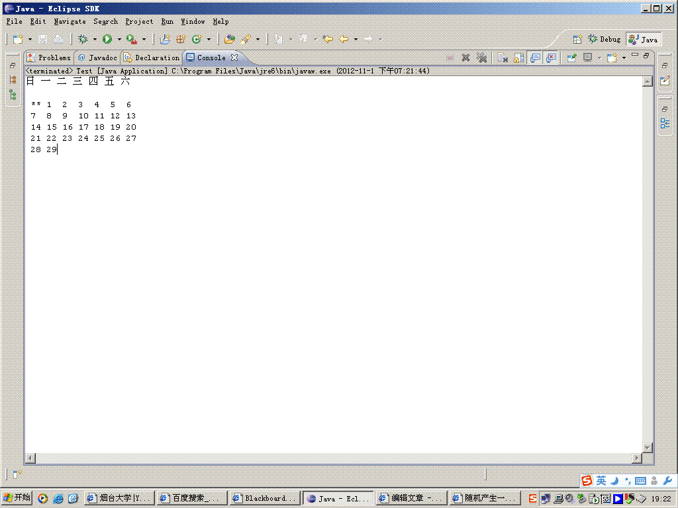The height and width of the screenshot is (508, 678).
Task: Open the Window menu
Action: tap(193, 21)
